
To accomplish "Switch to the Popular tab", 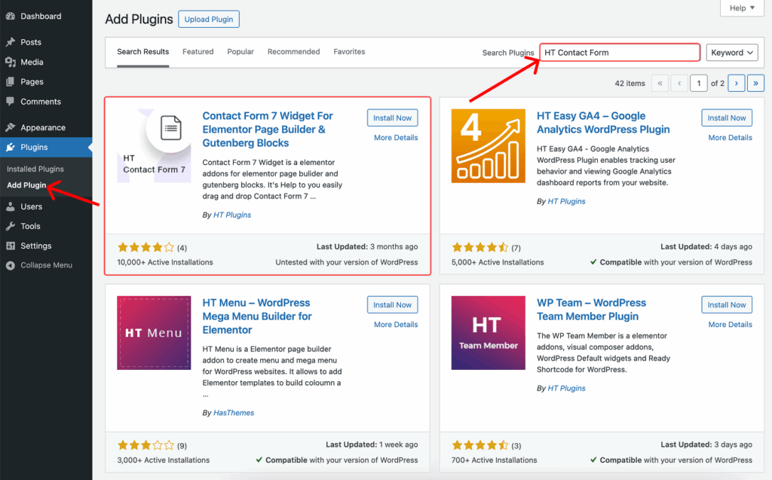I will click(x=240, y=52).
